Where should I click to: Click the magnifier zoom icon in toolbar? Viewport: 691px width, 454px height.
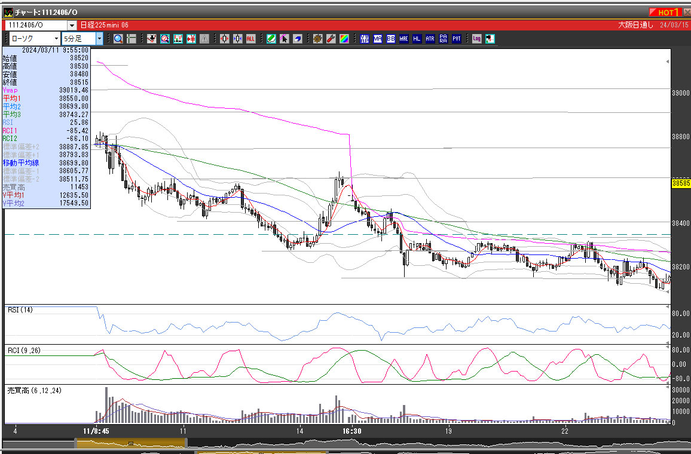click(x=118, y=39)
